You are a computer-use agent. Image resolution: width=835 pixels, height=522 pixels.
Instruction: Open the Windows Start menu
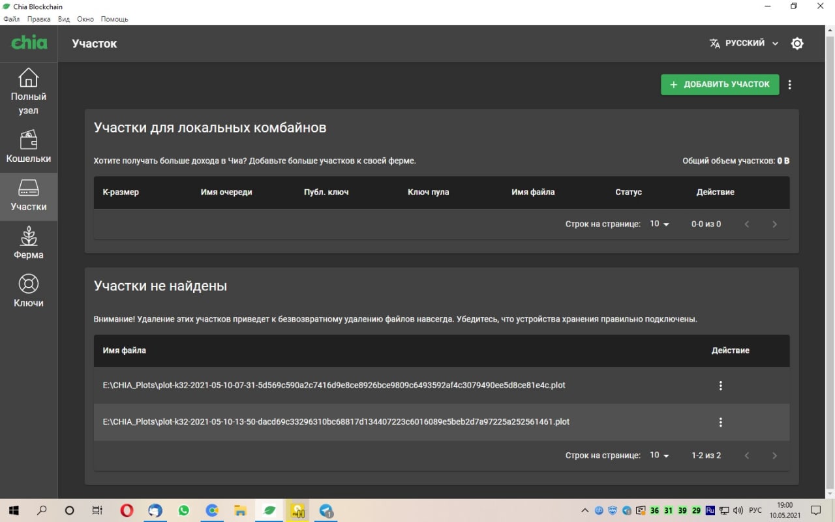coord(14,511)
